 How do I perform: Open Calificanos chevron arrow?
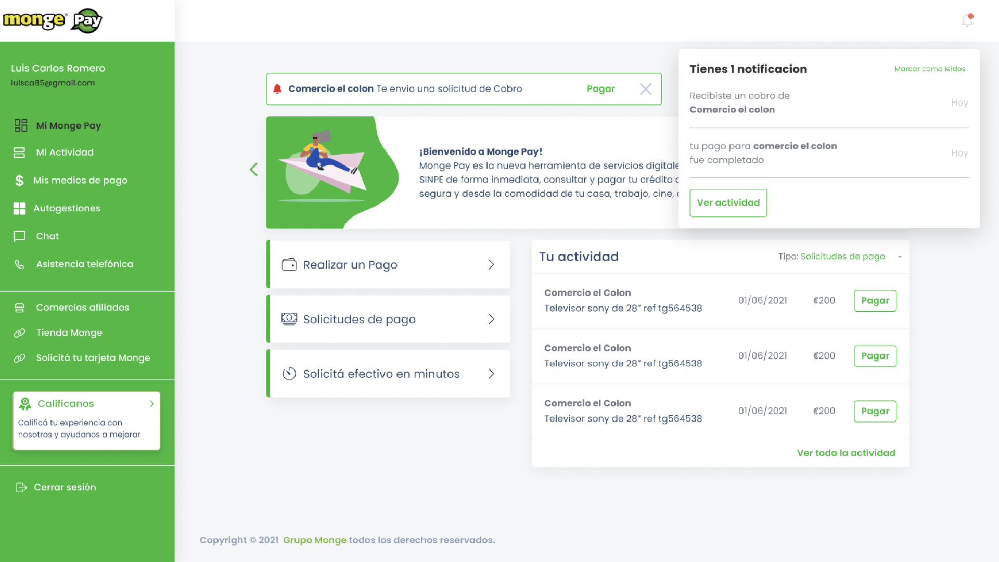coord(152,404)
